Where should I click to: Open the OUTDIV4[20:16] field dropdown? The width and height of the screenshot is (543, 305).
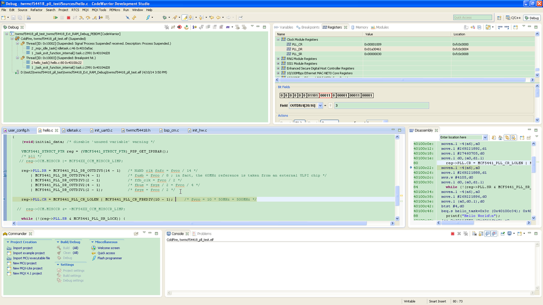tap(320, 105)
